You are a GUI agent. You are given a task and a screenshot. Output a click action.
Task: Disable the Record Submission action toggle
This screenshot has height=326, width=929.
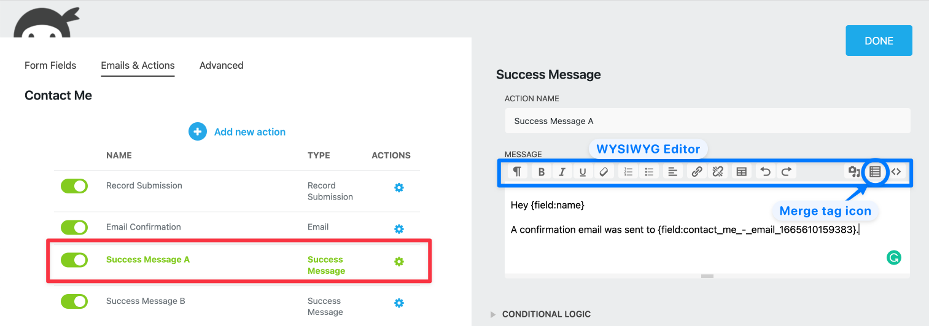(x=74, y=186)
